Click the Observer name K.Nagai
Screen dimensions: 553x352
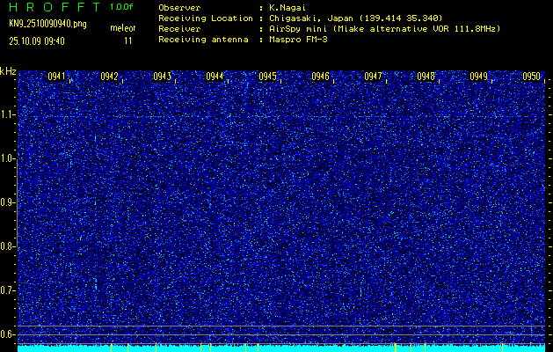pos(287,7)
